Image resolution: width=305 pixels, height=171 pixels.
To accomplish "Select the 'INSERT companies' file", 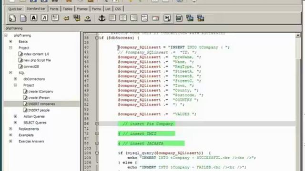I will coord(41,104).
